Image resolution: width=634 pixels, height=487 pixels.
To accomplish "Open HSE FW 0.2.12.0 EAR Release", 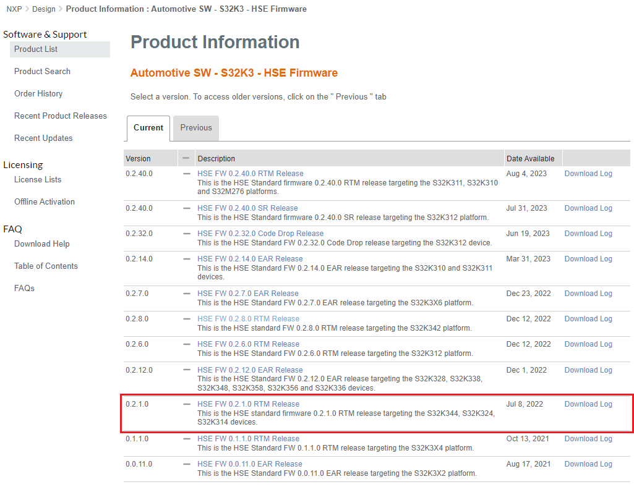I will click(x=250, y=370).
